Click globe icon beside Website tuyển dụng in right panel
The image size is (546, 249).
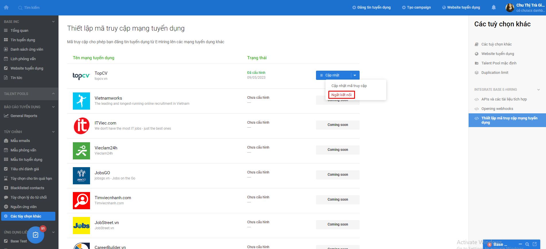pyautogui.click(x=477, y=54)
